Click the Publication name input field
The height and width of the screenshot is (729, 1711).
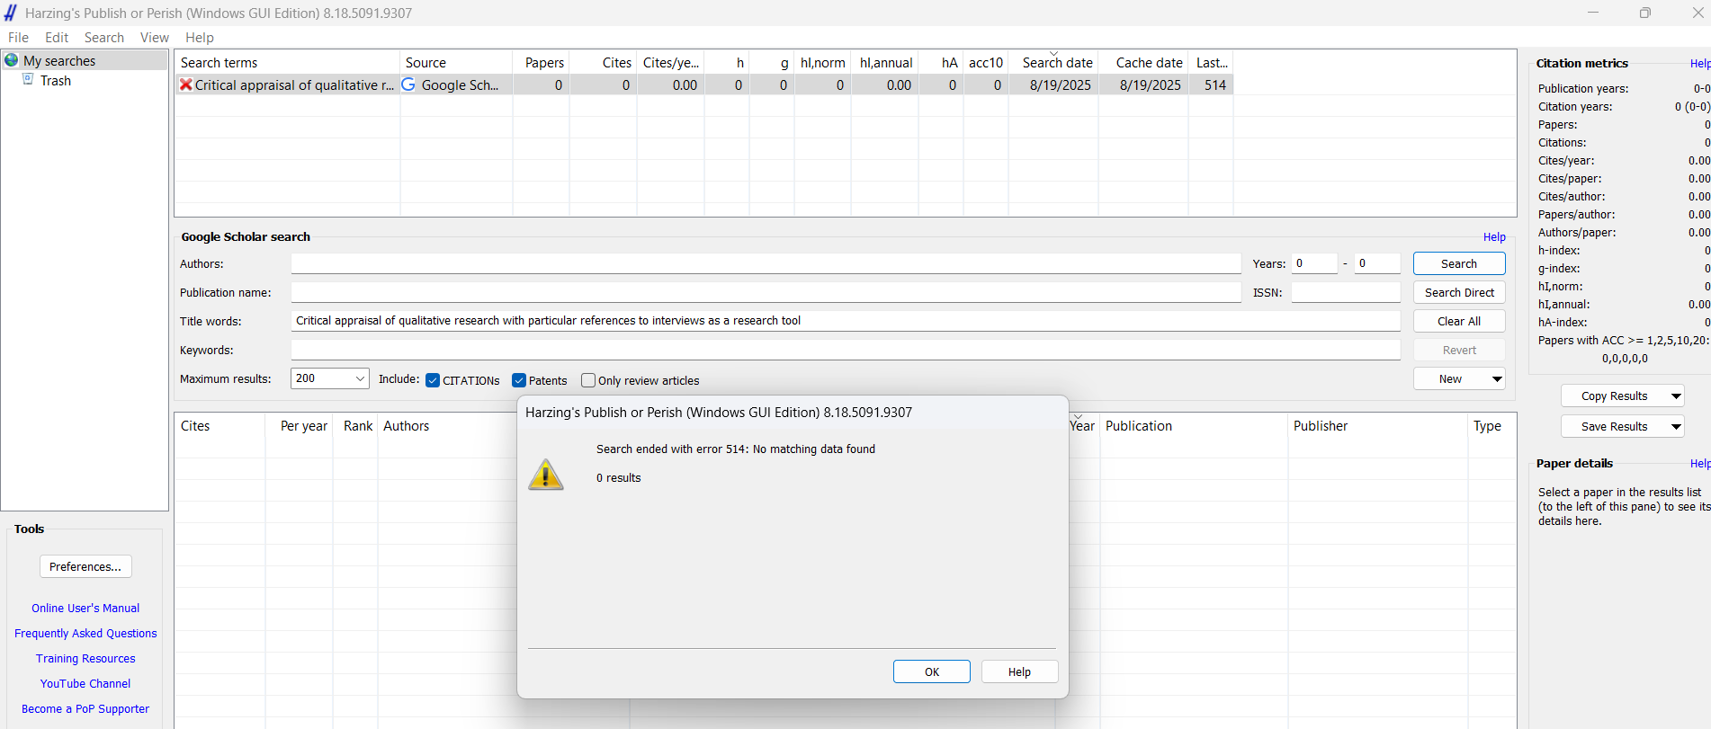tap(766, 292)
